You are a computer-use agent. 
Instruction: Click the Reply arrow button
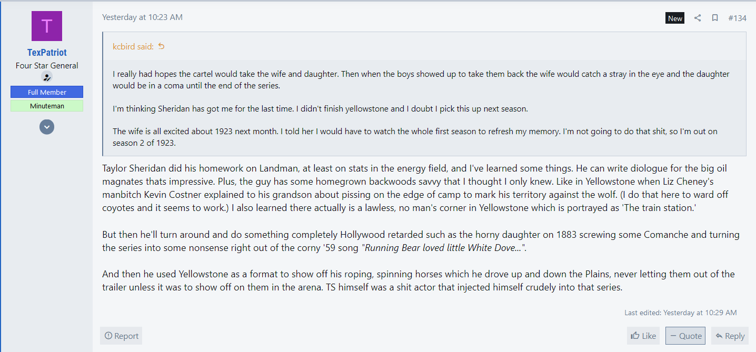[730, 336]
